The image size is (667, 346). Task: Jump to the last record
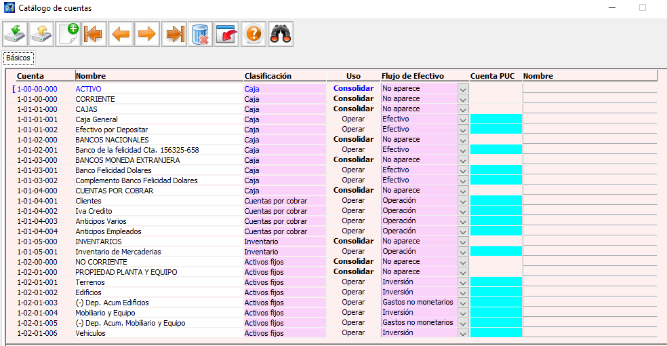point(174,34)
